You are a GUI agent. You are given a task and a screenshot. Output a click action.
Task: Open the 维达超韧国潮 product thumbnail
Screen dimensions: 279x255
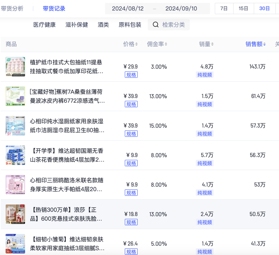[x=15, y=155]
